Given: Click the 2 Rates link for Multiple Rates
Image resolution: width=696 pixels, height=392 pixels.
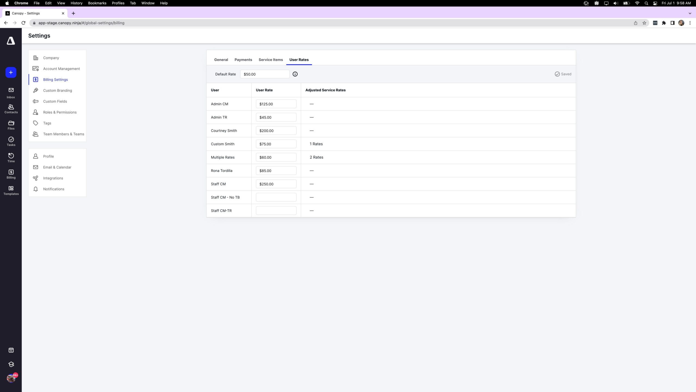Looking at the screenshot, I should [x=316, y=157].
